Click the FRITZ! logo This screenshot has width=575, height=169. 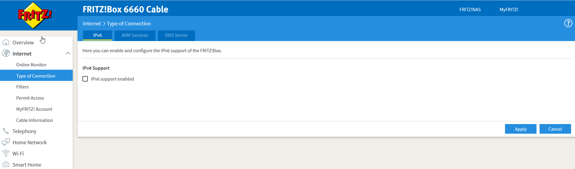click(35, 15)
